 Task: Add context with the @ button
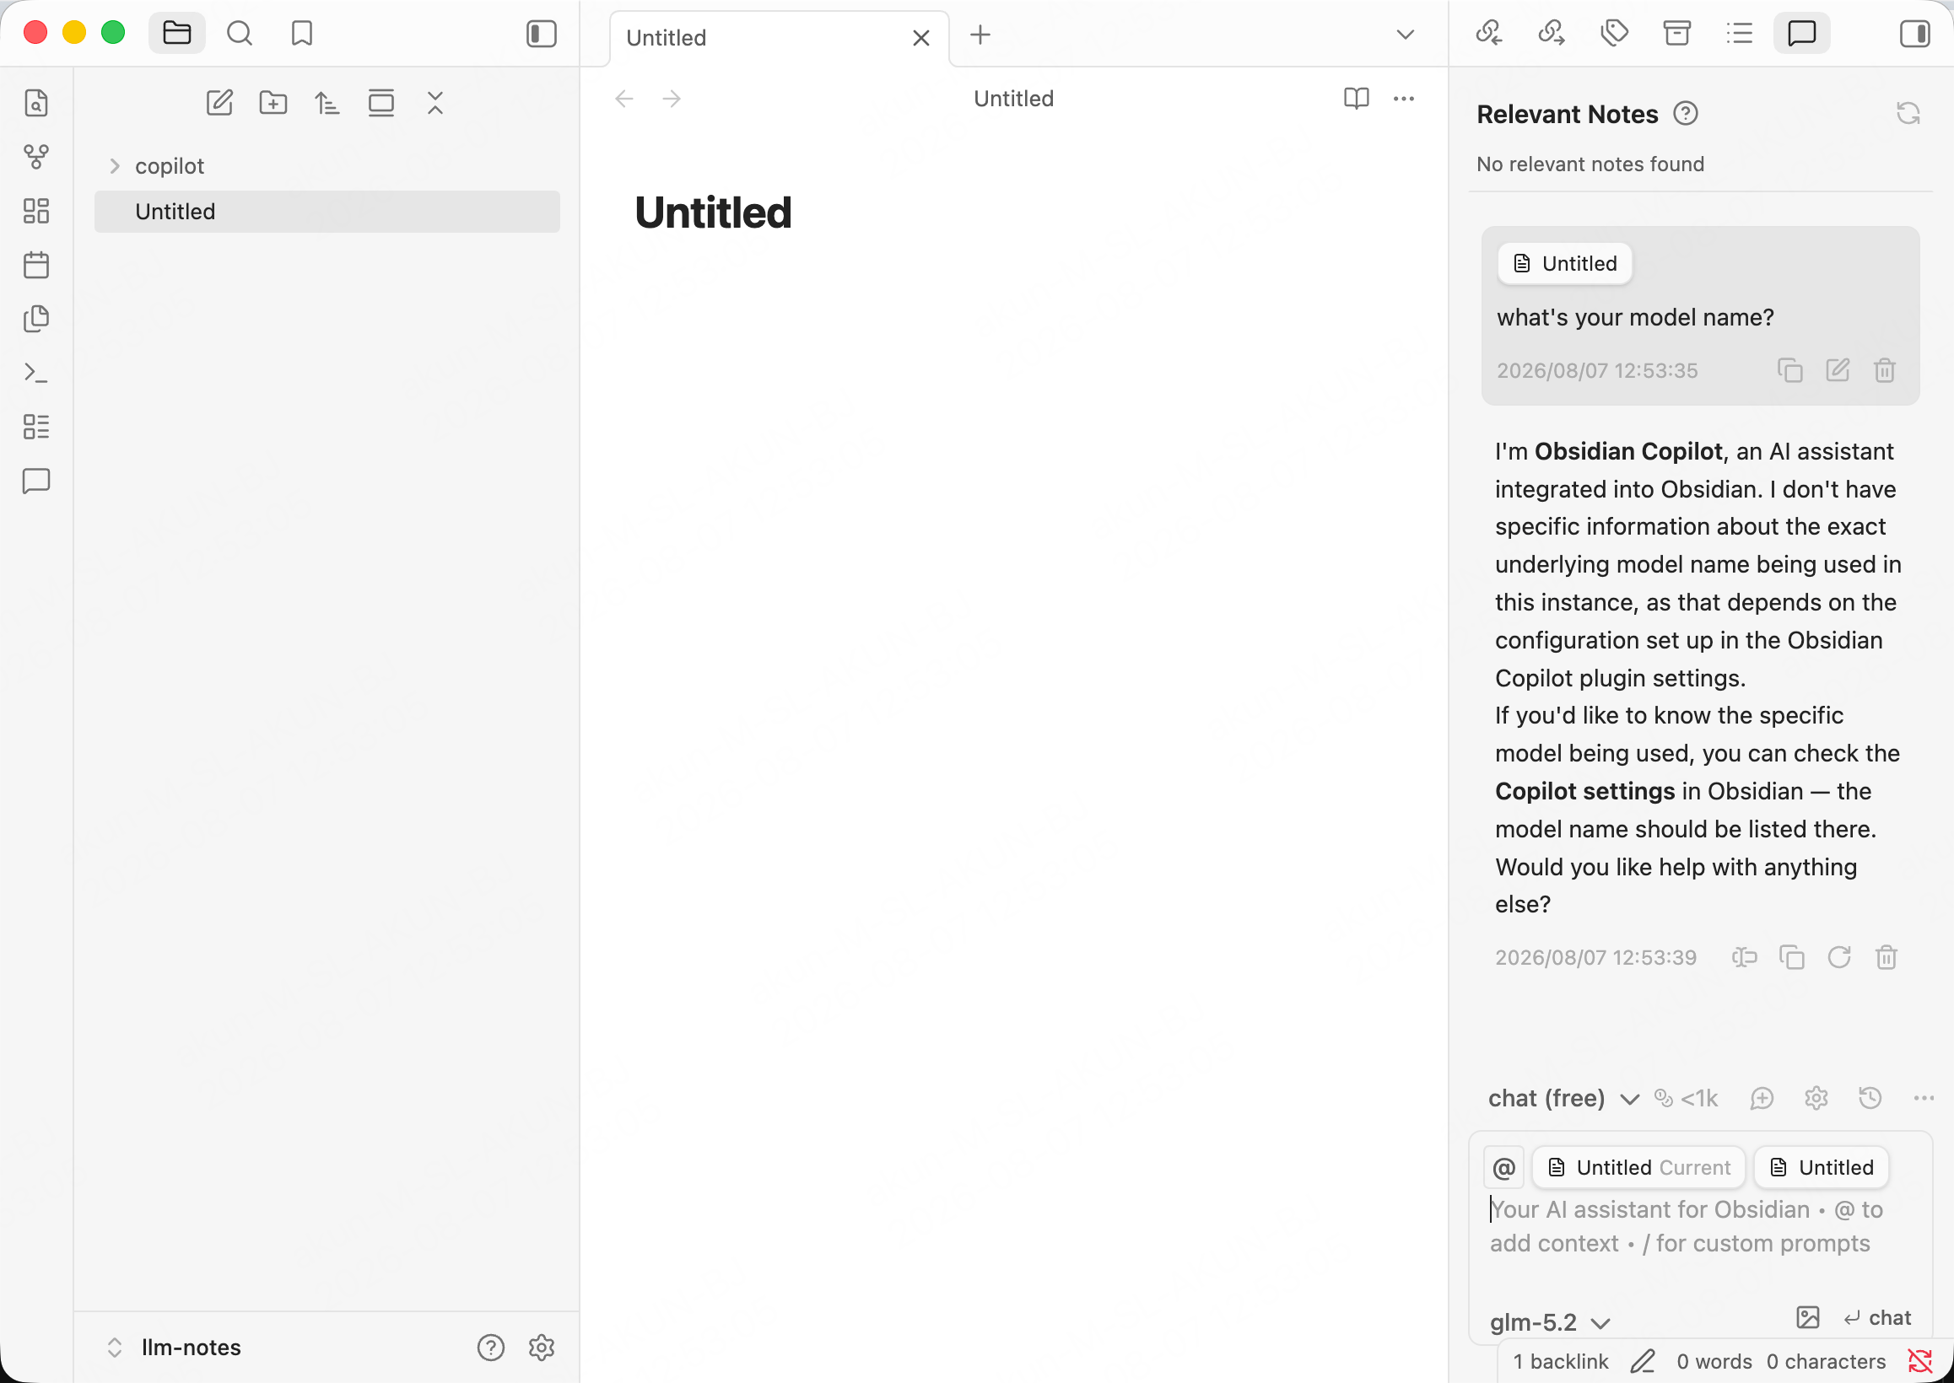coord(1503,1168)
